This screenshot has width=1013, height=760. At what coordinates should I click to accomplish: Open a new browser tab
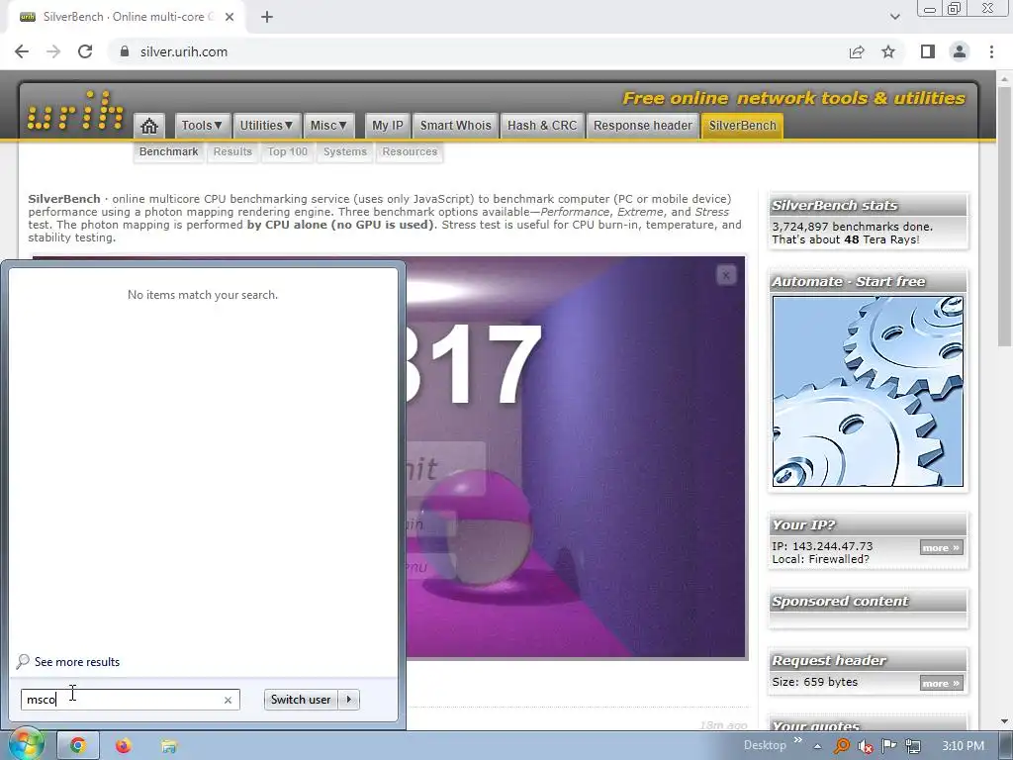click(x=267, y=17)
